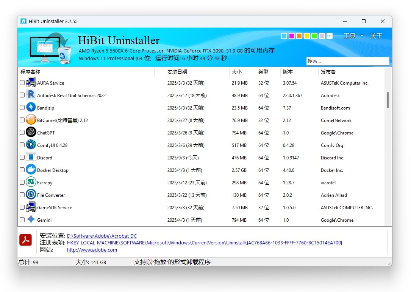
Task: Open more color themes with ellipsis button
Action: tap(330, 36)
